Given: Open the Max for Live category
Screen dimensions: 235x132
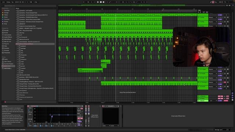Looking at the screenshot, I should (7, 41).
